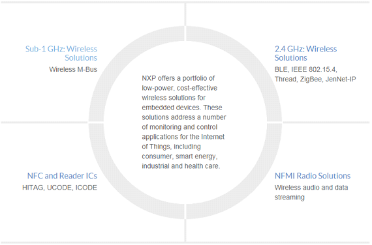The image size is (372, 245).
Task: Click the BLE protocol label
Action: tap(281, 70)
